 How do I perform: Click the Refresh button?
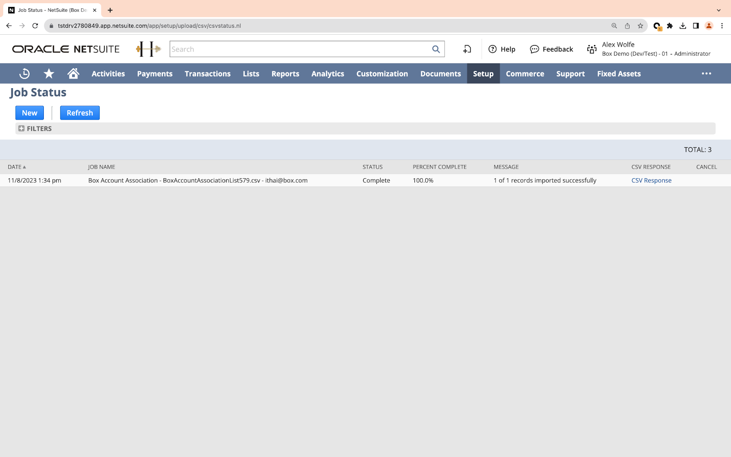(80, 113)
